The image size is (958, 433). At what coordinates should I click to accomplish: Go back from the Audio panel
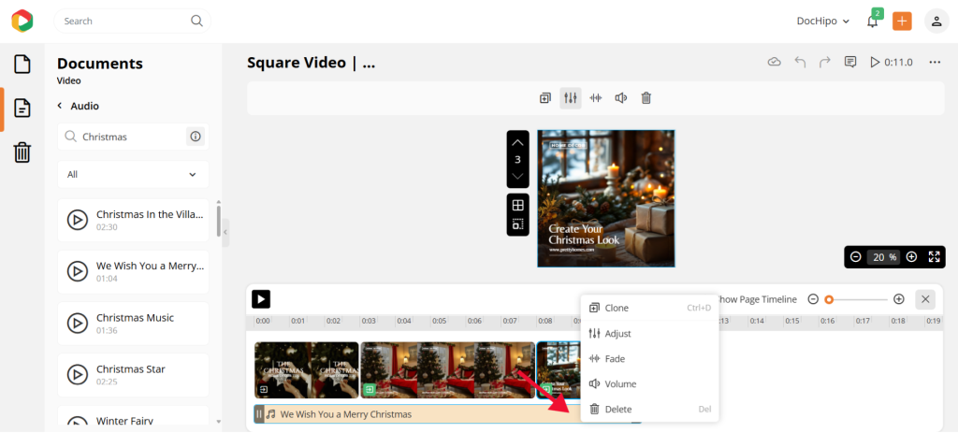[60, 106]
